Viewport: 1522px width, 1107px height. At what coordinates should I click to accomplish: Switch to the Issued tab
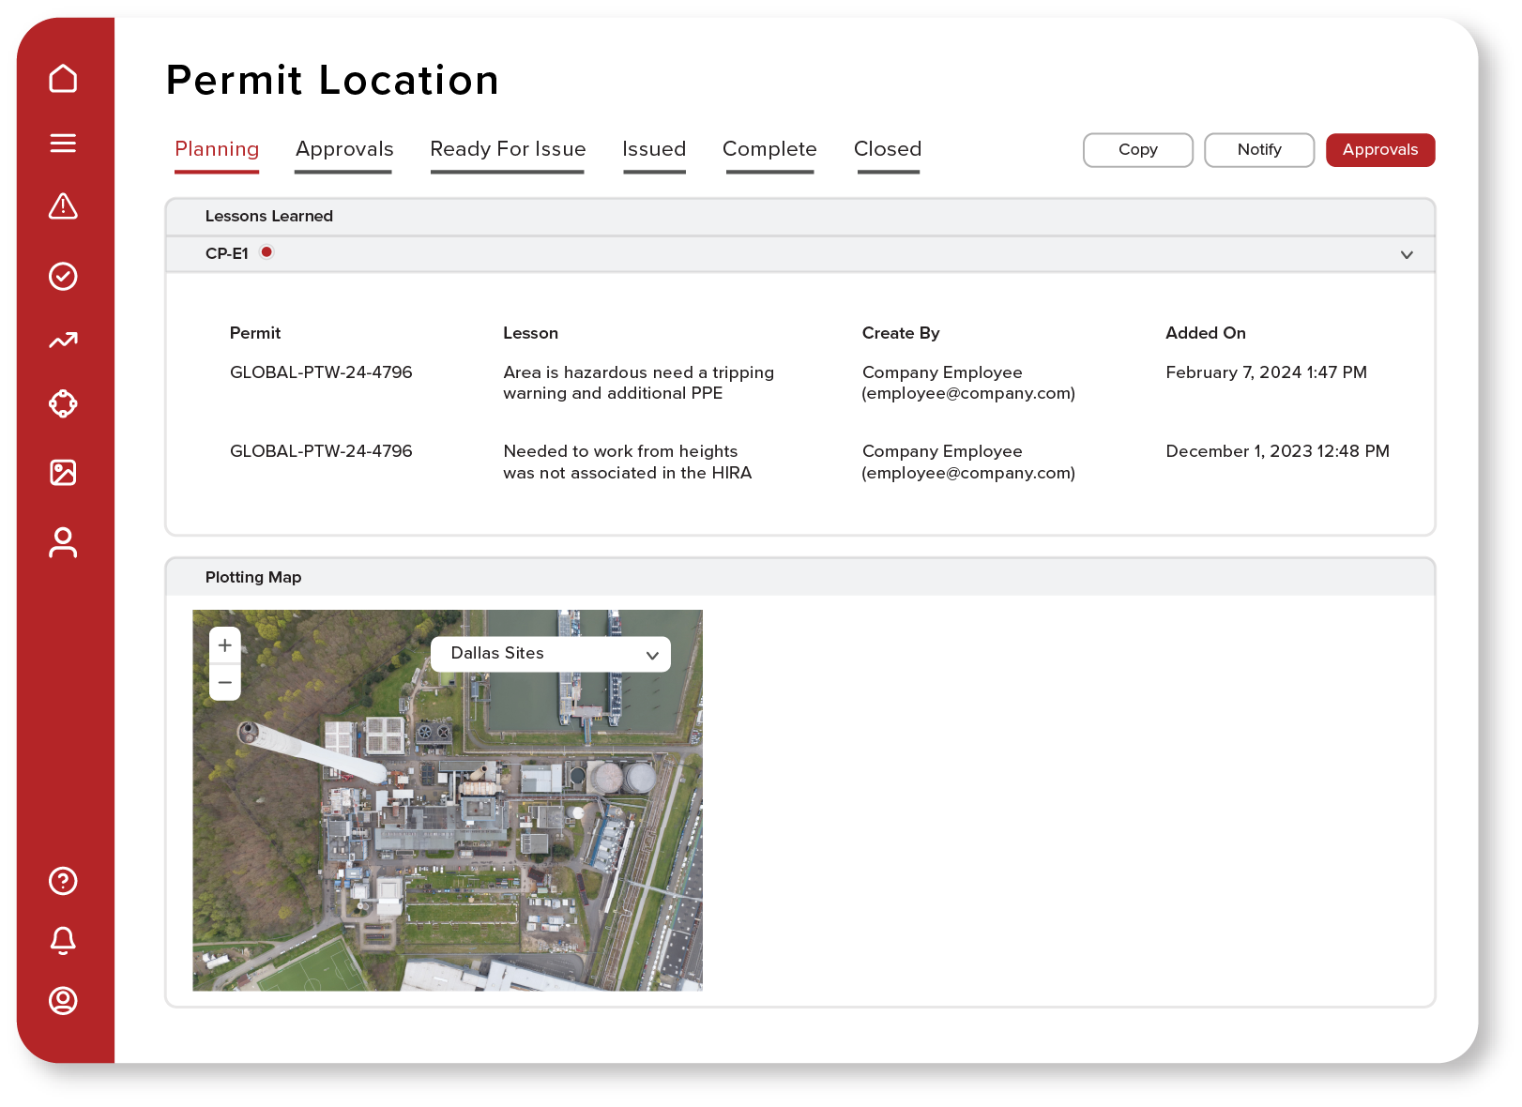(654, 149)
